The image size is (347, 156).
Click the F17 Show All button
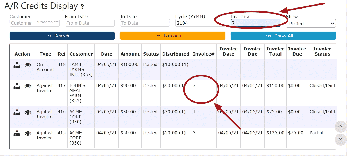point(283,36)
